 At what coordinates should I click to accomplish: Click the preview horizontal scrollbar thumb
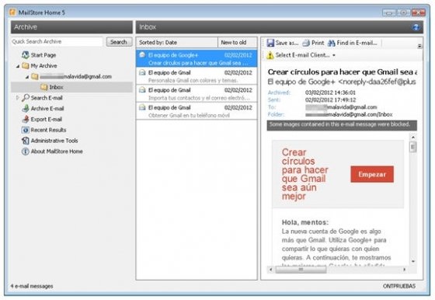301,270
